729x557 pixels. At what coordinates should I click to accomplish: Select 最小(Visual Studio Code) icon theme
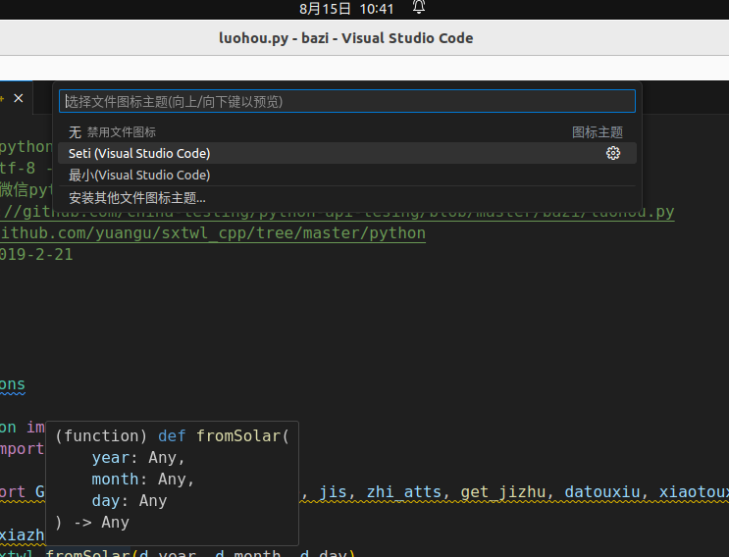click(x=346, y=176)
